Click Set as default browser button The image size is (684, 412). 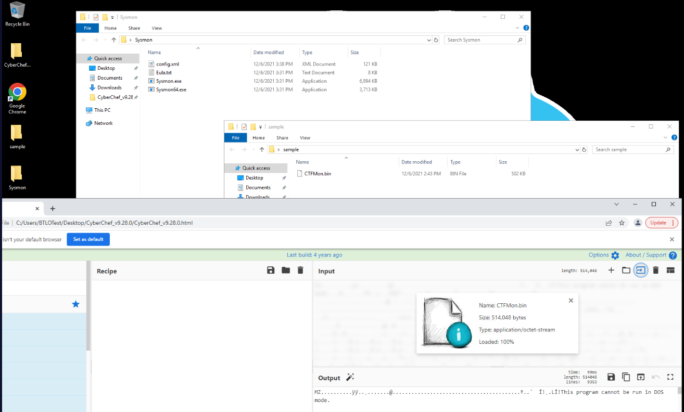tap(88, 239)
